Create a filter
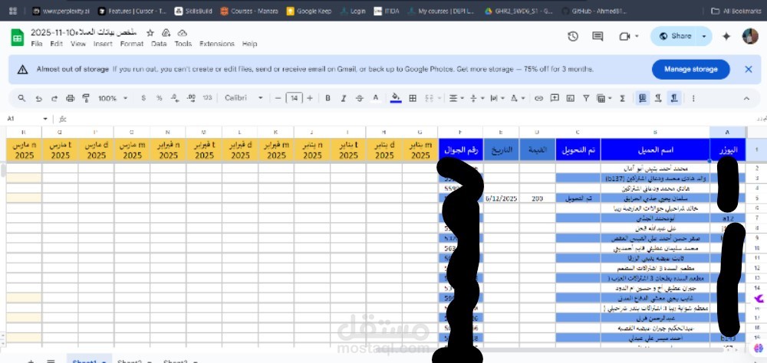 pyautogui.click(x=586, y=98)
